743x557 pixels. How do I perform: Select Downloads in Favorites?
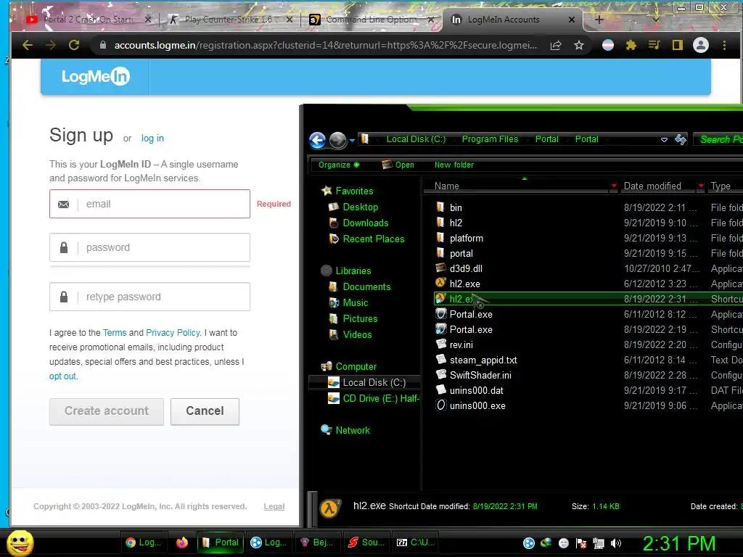point(366,223)
